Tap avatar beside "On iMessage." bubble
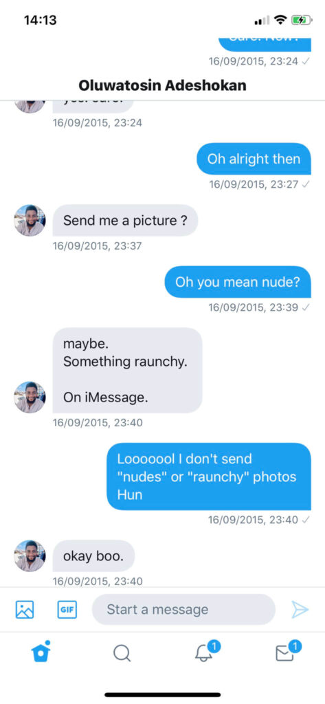The height and width of the screenshot is (704, 325). click(x=30, y=397)
